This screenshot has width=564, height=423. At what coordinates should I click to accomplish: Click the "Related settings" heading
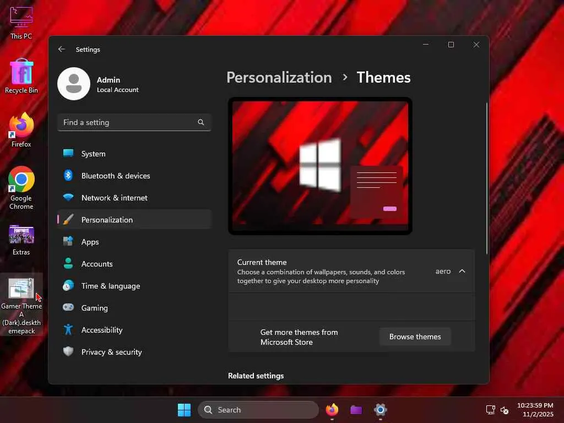256,376
